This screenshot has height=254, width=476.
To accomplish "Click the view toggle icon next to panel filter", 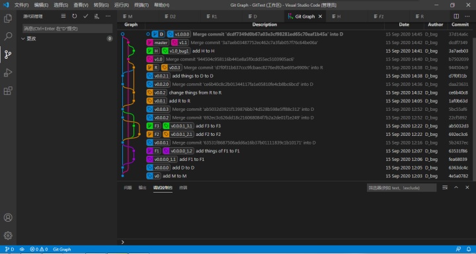I will (445, 187).
